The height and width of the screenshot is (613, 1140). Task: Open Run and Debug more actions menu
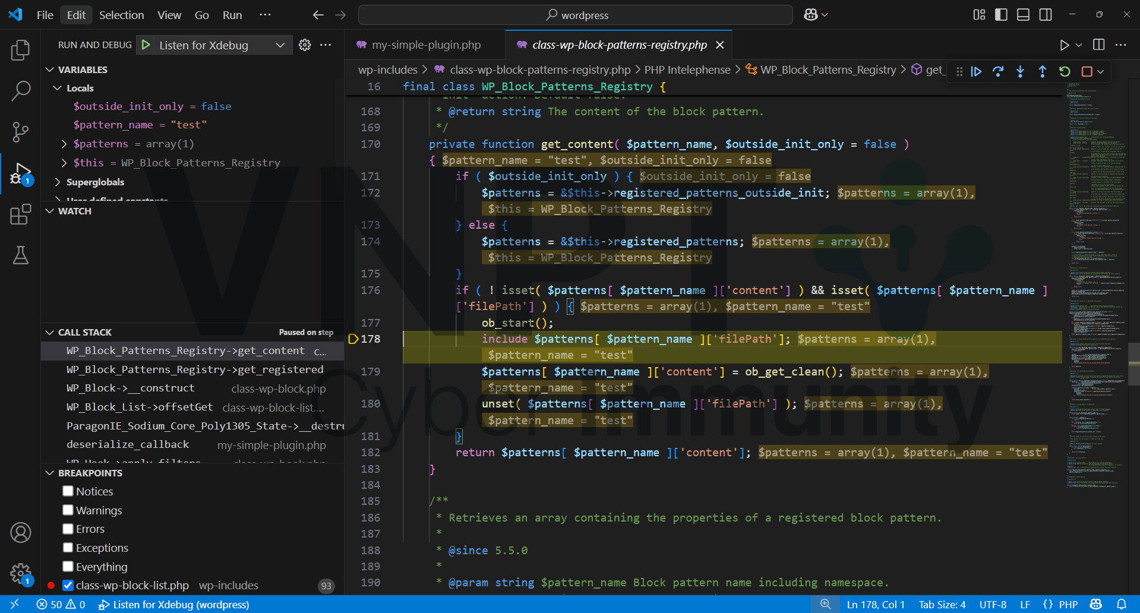pyautogui.click(x=326, y=45)
